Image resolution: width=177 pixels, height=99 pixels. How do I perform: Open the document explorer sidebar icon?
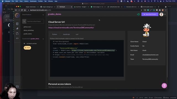(17, 34)
